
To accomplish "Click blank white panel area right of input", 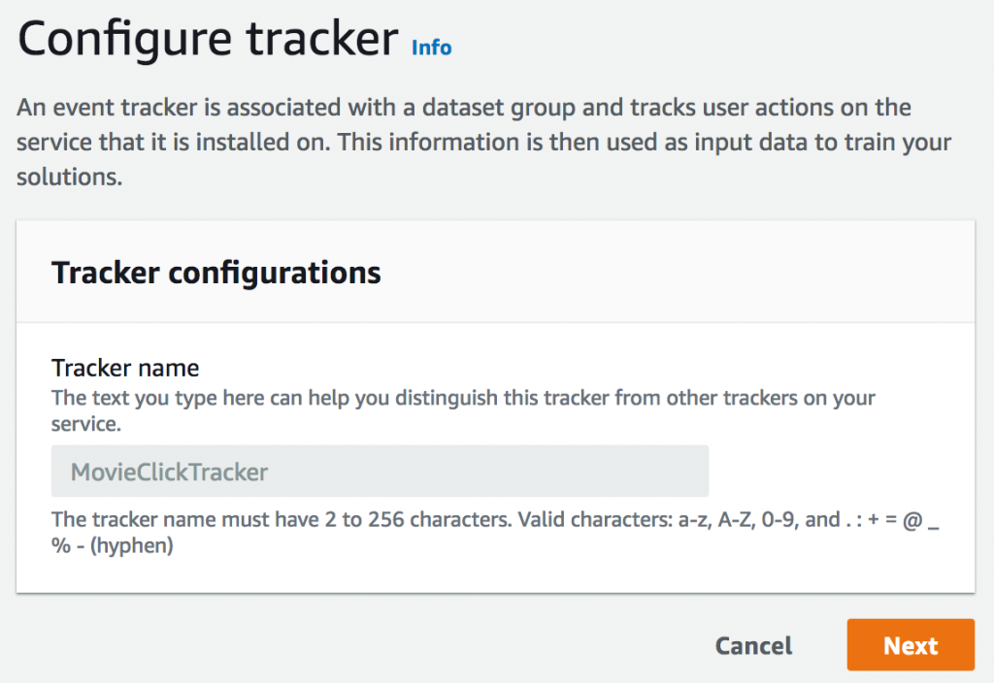I will click(x=835, y=472).
